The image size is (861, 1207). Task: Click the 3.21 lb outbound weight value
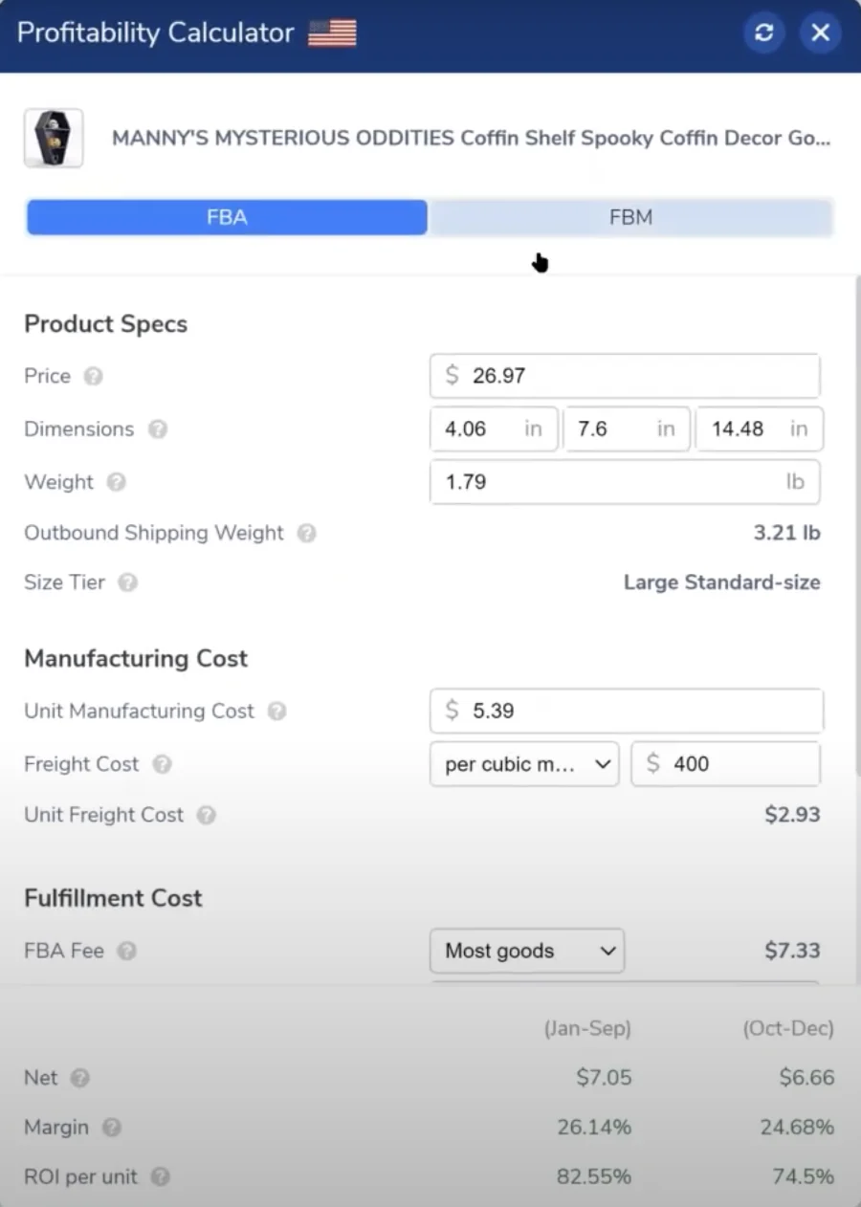pyautogui.click(x=786, y=533)
